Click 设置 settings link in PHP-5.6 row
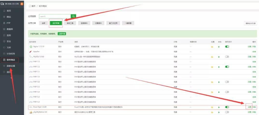259x115 pixels. tap(249, 82)
